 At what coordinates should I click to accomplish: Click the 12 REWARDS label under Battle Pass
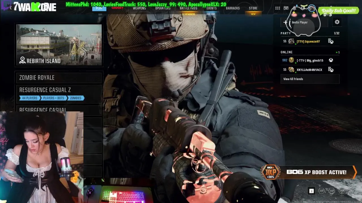click(x=189, y=14)
